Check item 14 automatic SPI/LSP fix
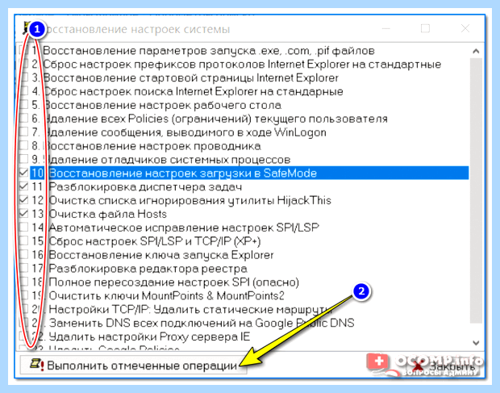This screenshot has width=500, height=393. pos(23,228)
